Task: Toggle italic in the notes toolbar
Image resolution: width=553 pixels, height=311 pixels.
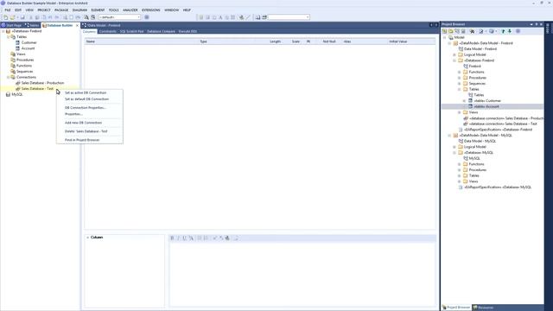Action: click(x=179, y=238)
